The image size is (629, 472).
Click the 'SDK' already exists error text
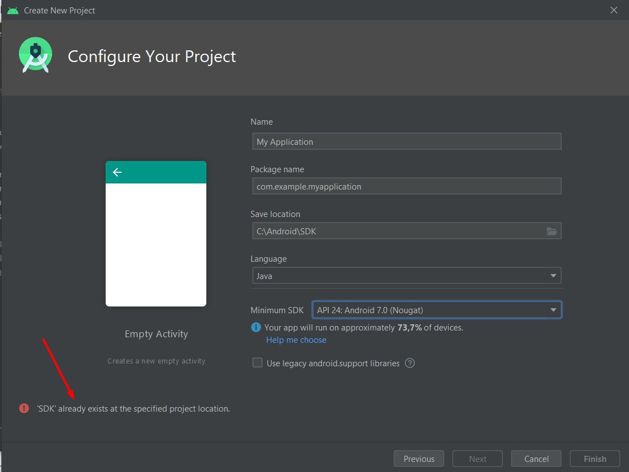134,409
